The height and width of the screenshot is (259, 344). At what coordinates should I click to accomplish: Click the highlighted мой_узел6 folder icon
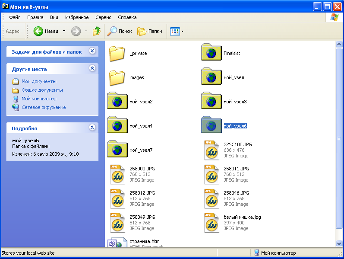(x=211, y=125)
